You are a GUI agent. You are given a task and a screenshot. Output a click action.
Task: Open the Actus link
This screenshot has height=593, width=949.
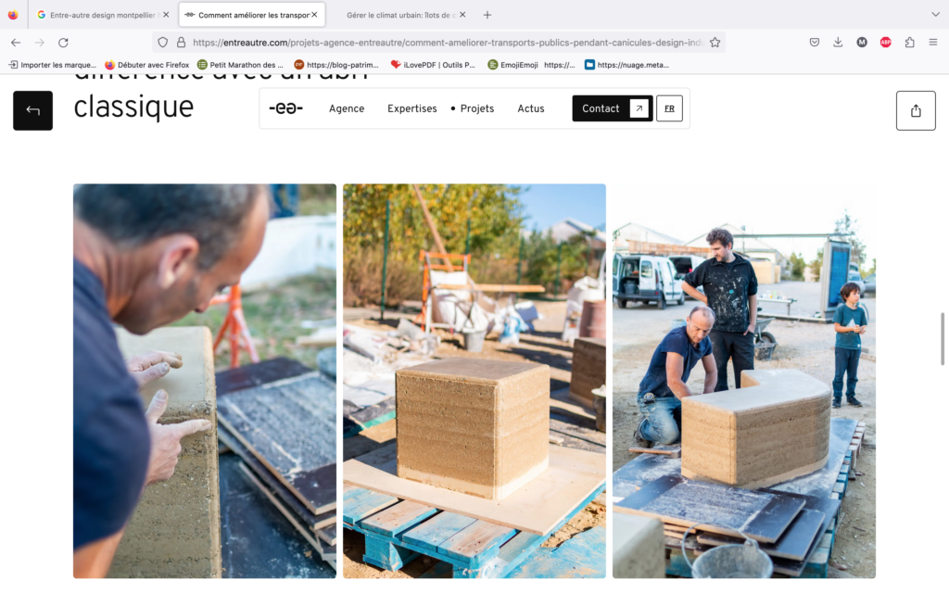coord(531,108)
